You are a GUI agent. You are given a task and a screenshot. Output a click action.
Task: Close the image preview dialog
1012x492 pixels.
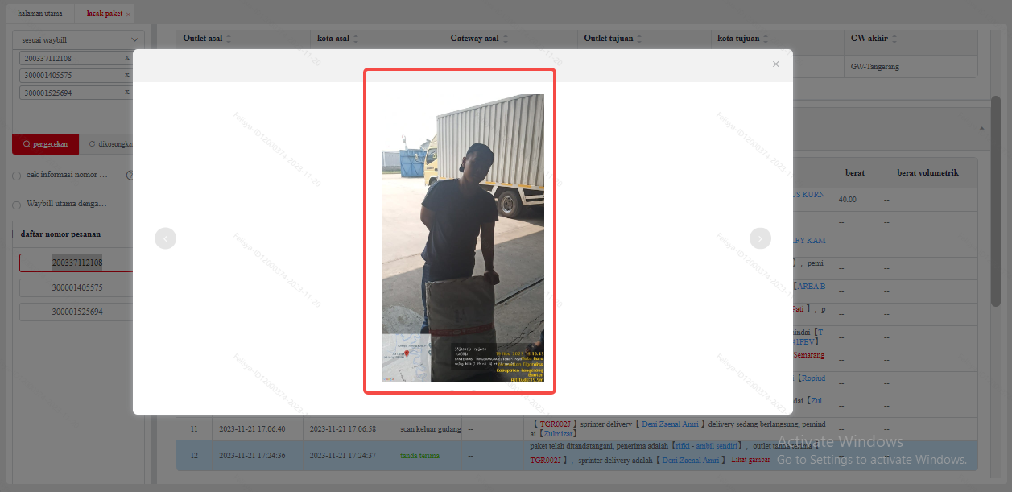(x=776, y=64)
